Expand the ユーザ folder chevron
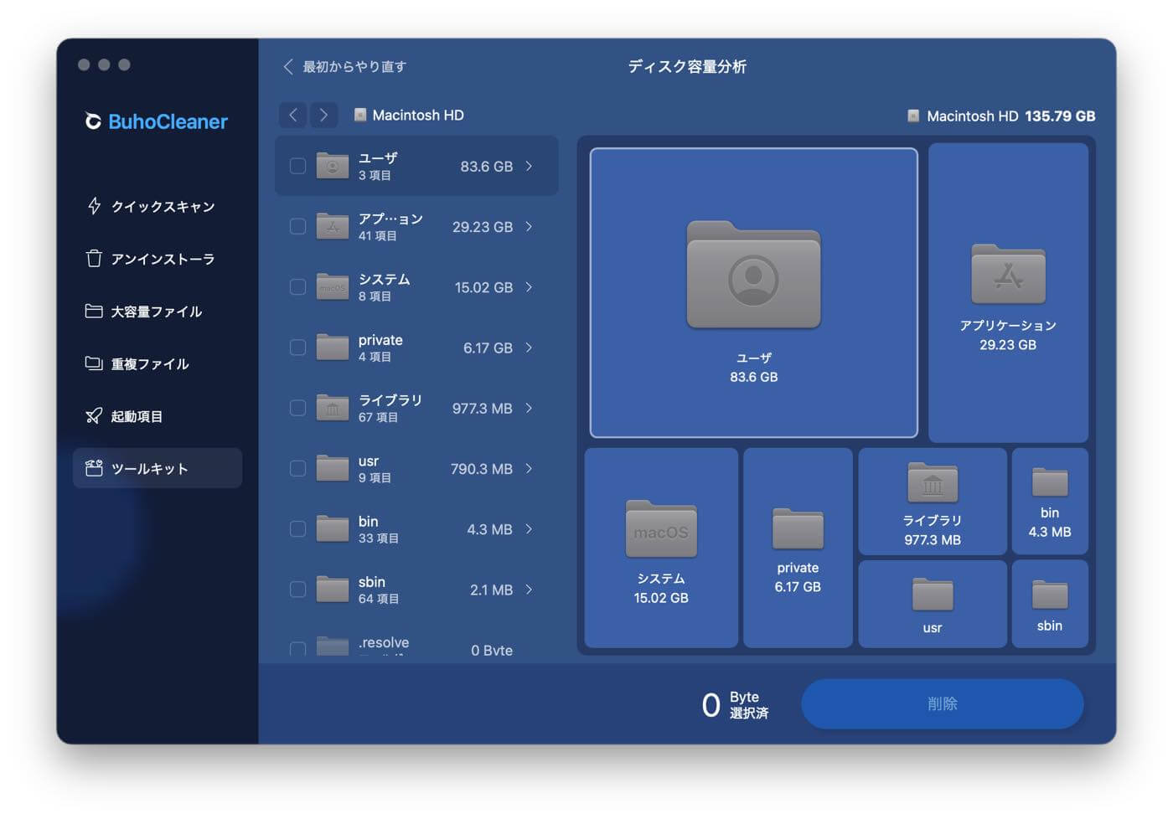 tap(529, 166)
